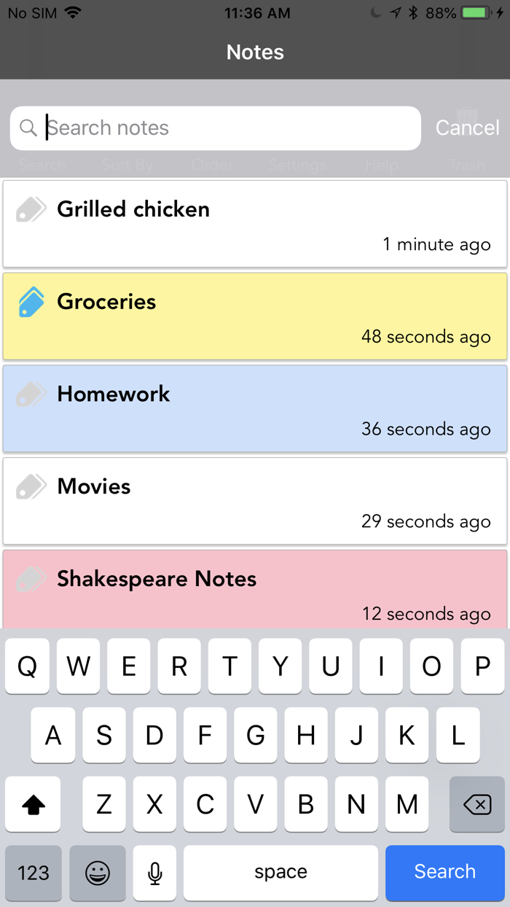Click the magnifying glass in the search bar
The image size is (510, 907).
[28, 128]
